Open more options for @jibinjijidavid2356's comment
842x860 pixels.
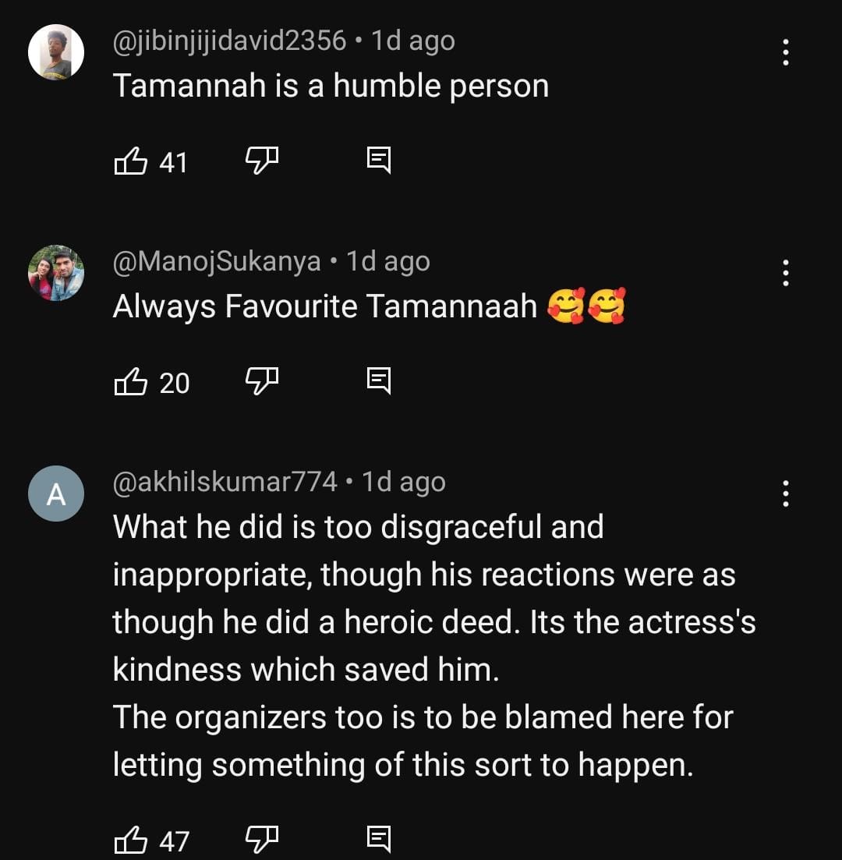click(x=786, y=52)
